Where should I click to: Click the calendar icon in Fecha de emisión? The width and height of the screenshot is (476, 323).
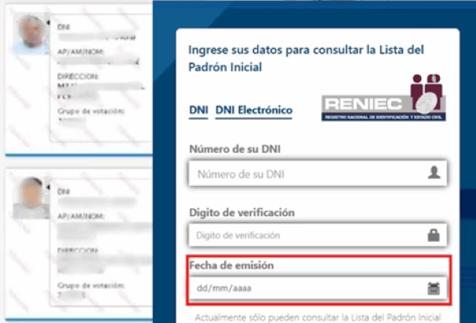pos(433,288)
